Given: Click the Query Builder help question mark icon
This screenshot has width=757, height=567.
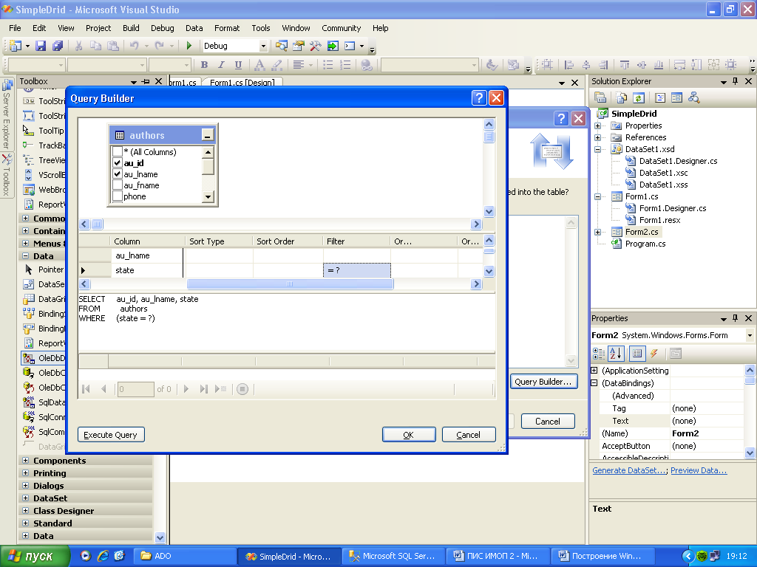Looking at the screenshot, I should pos(478,98).
